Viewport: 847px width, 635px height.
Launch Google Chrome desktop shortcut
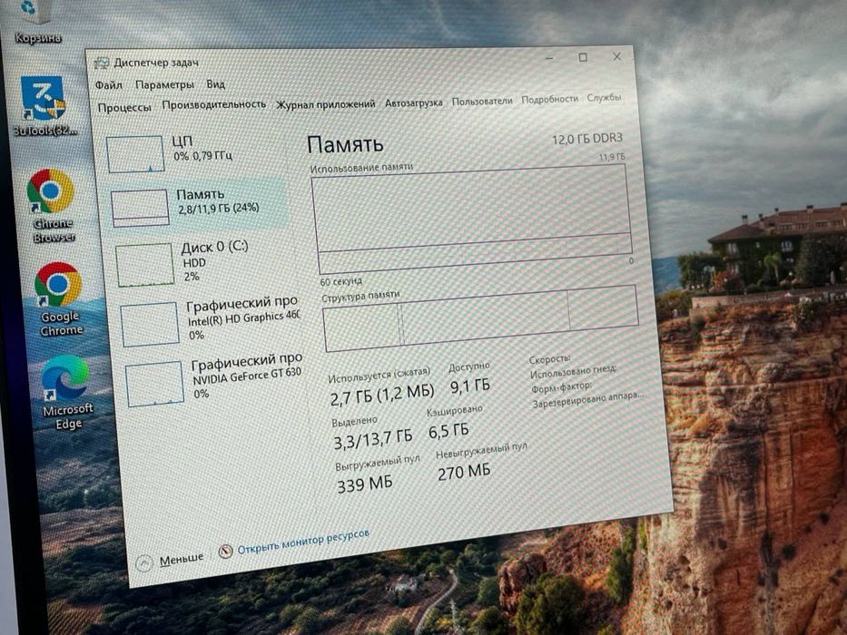59,299
